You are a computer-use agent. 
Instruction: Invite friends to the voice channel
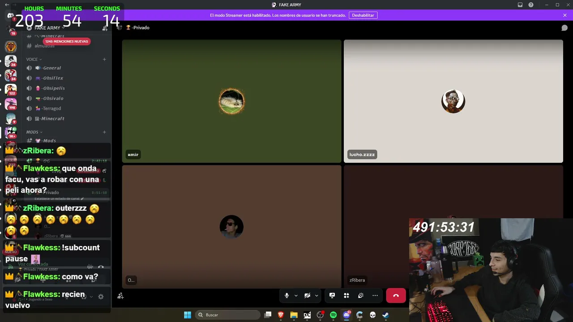(120, 296)
